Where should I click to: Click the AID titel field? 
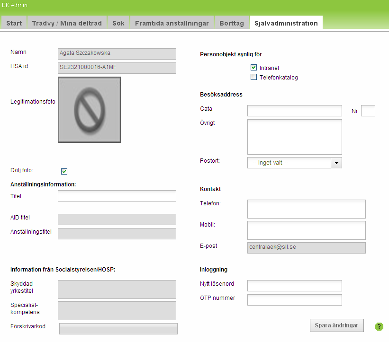(x=117, y=219)
